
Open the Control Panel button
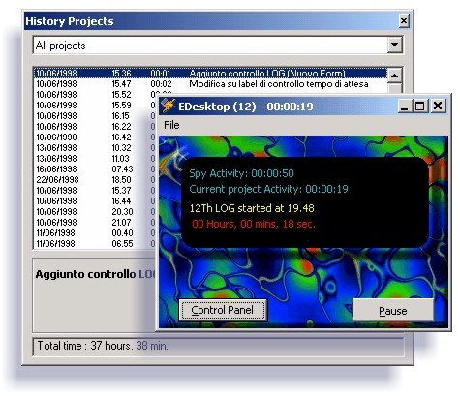223,310
